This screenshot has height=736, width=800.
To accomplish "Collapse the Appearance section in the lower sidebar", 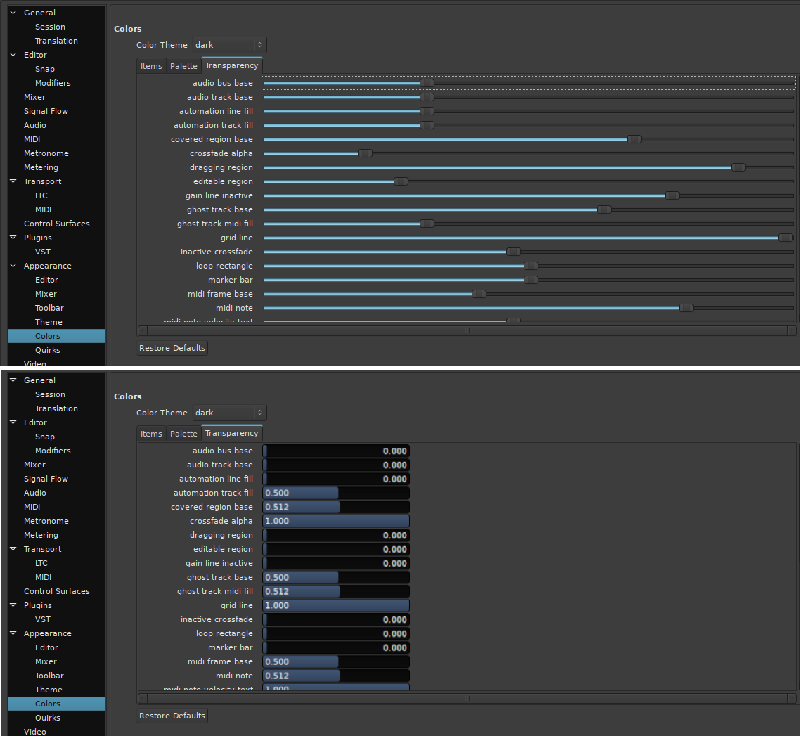I will pyautogui.click(x=13, y=633).
